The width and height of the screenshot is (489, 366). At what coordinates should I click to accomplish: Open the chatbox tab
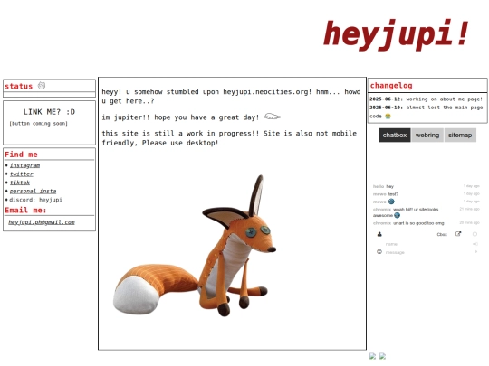(x=395, y=135)
